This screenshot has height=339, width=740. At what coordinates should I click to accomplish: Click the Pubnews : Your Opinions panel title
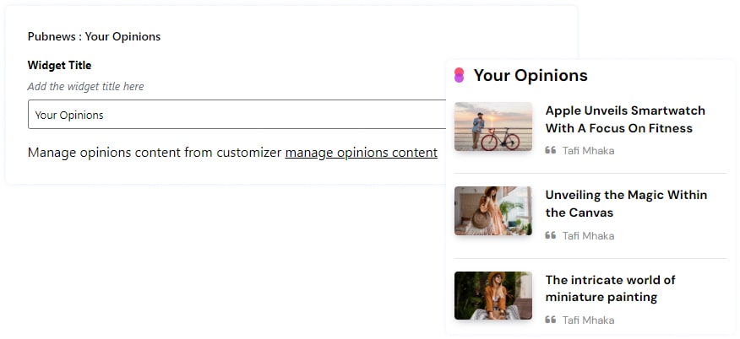pos(94,36)
